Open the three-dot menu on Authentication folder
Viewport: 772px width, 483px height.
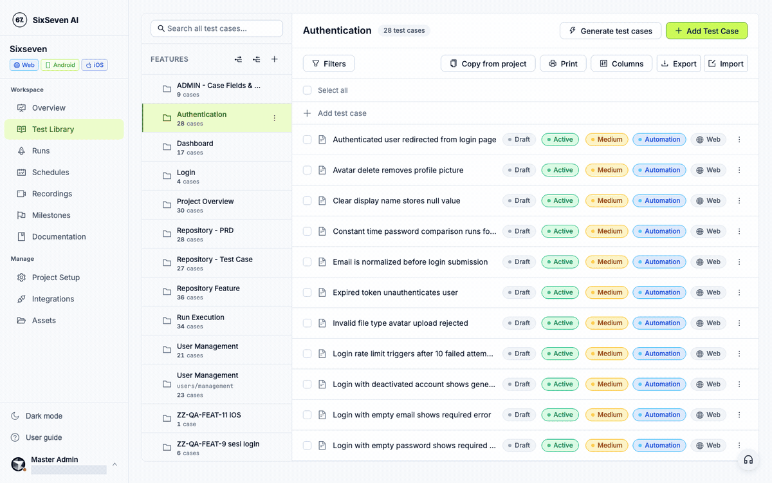[x=274, y=118]
